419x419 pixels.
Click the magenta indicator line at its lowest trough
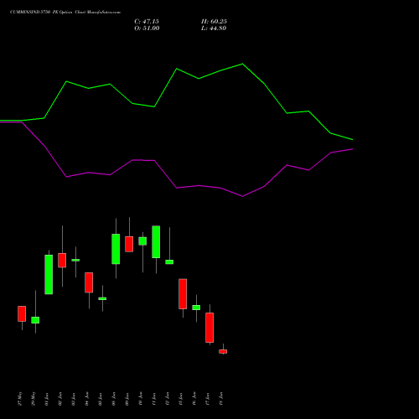tap(242, 196)
